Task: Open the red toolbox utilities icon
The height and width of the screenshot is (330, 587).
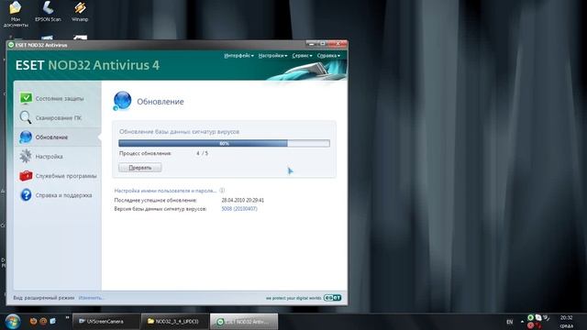Action: pyautogui.click(x=26, y=175)
